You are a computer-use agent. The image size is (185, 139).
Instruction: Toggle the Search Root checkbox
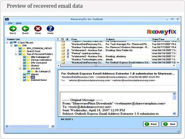pyautogui.click(x=20, y=51)
